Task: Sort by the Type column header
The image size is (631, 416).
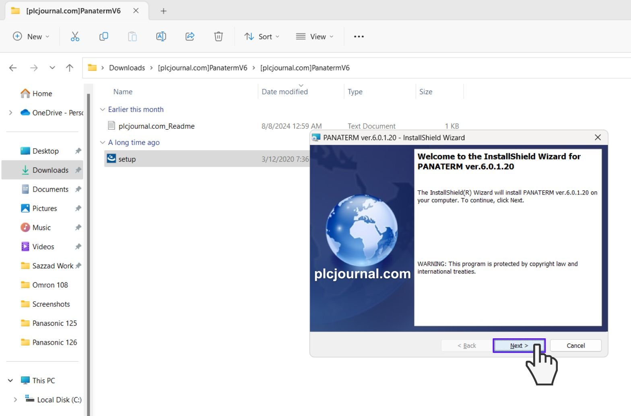Action: click(x=355, y=92)
